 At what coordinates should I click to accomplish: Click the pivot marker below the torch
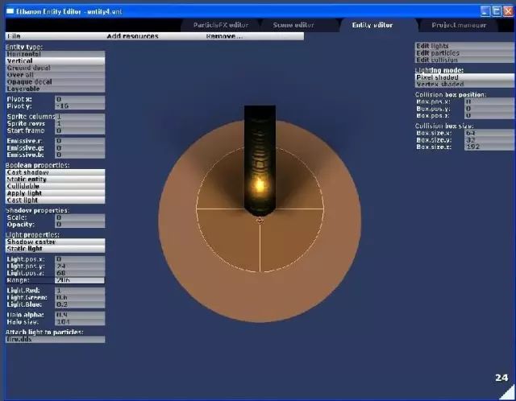click(x=260, y=221)
